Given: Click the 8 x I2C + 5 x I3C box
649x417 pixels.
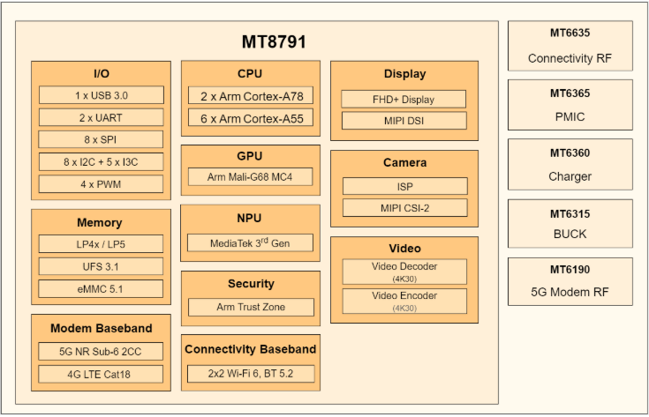Looking at the screenshot, I should 101,162.
